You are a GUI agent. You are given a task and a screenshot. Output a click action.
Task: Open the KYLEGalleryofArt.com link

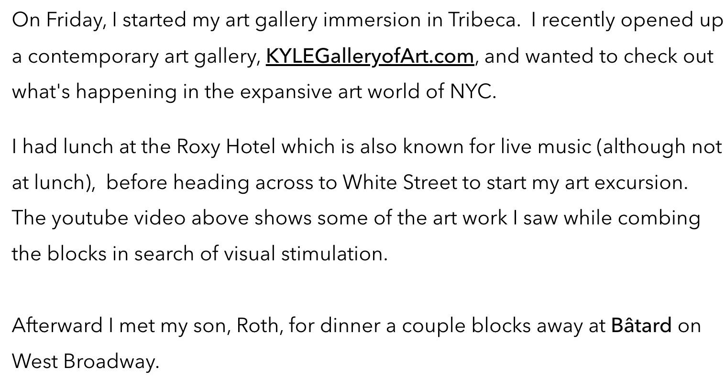pyautogui.click(x=370, y=56)
